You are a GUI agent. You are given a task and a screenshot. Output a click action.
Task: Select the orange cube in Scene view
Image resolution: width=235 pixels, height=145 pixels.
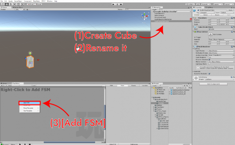tap(30, 61)
